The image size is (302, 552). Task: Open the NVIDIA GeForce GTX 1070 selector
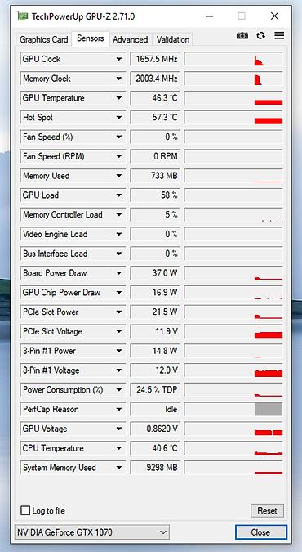(91, 532)
